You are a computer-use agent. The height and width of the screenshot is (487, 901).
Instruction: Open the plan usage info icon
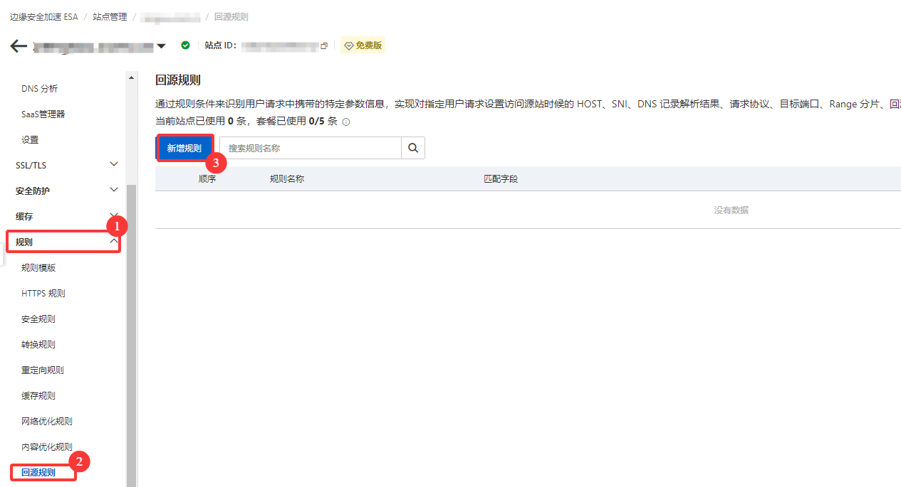tap(346, 122)
